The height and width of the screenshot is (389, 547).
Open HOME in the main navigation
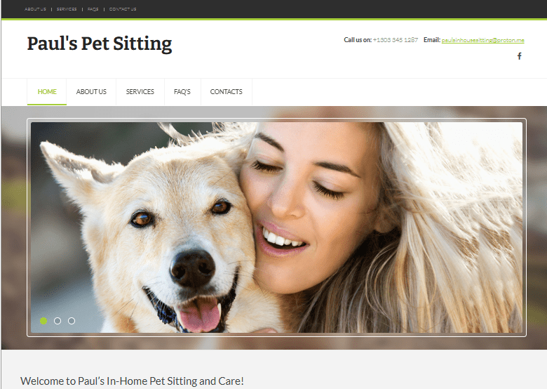(x=47, y=92)
